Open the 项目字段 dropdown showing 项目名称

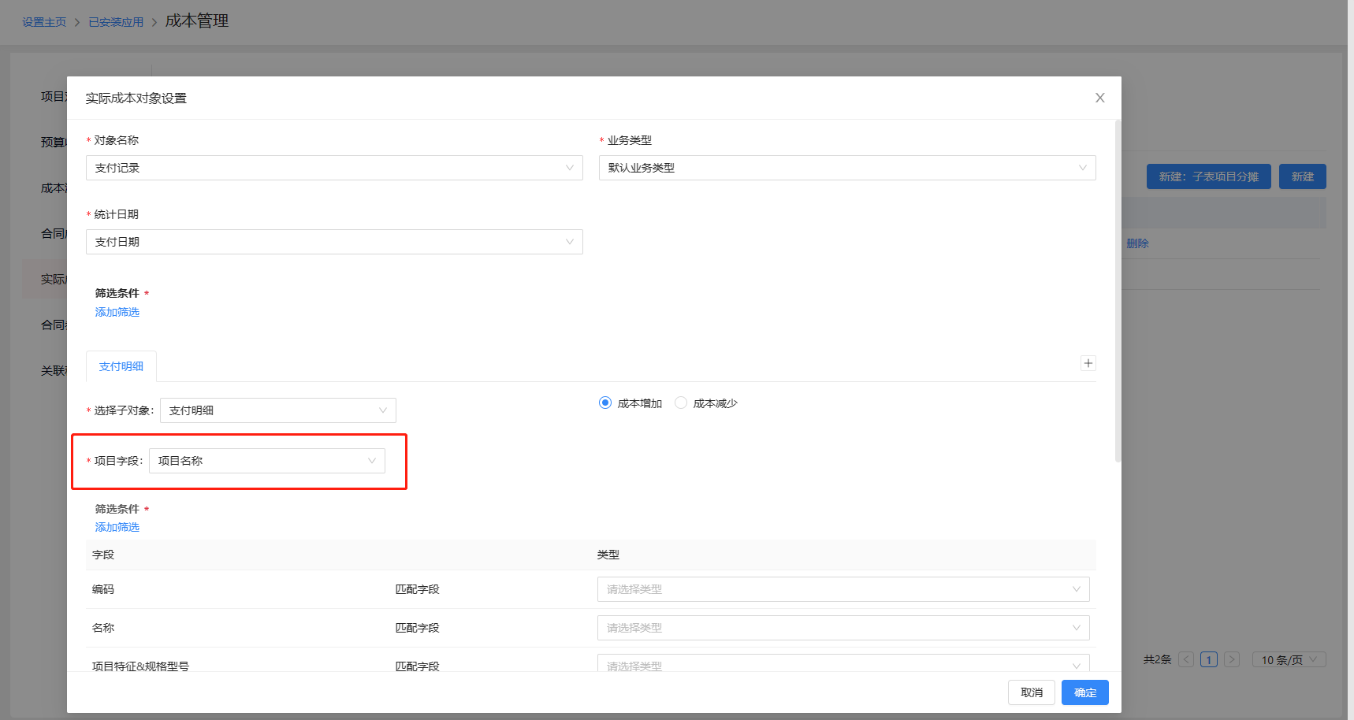click(267, 461)
